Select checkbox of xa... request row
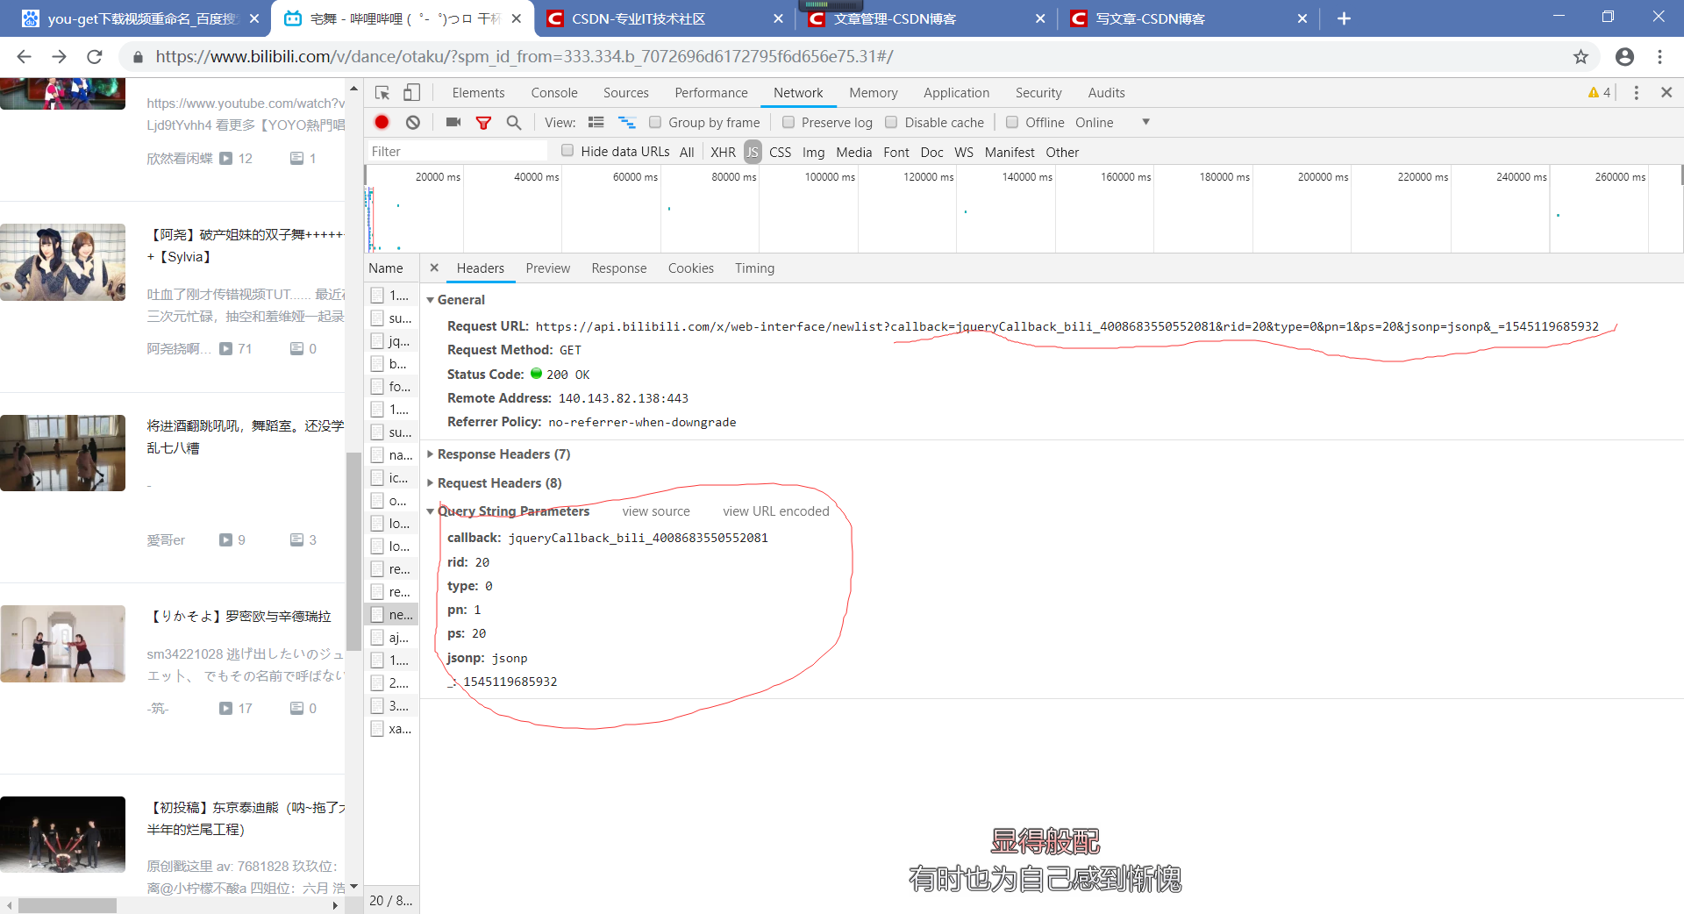Image resolution: width=1684 pixels, height=914 pixels. (377, 728)
